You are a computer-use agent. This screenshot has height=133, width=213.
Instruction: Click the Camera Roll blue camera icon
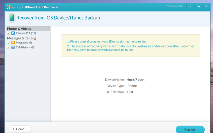coord(13,33)
